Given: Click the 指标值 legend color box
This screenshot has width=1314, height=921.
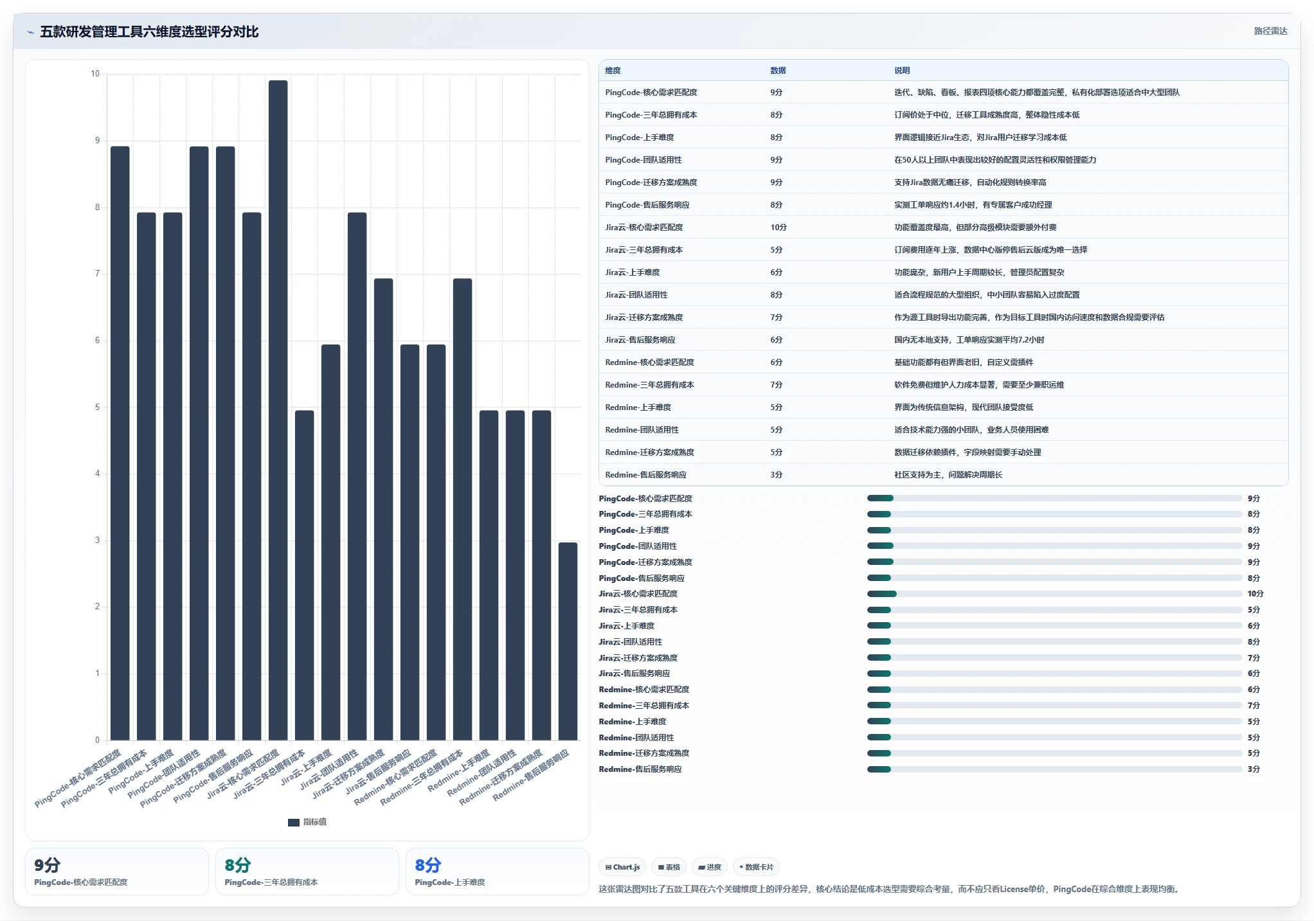Looking at the screenshot, I should pyautogui.click(x=294, y=822).
